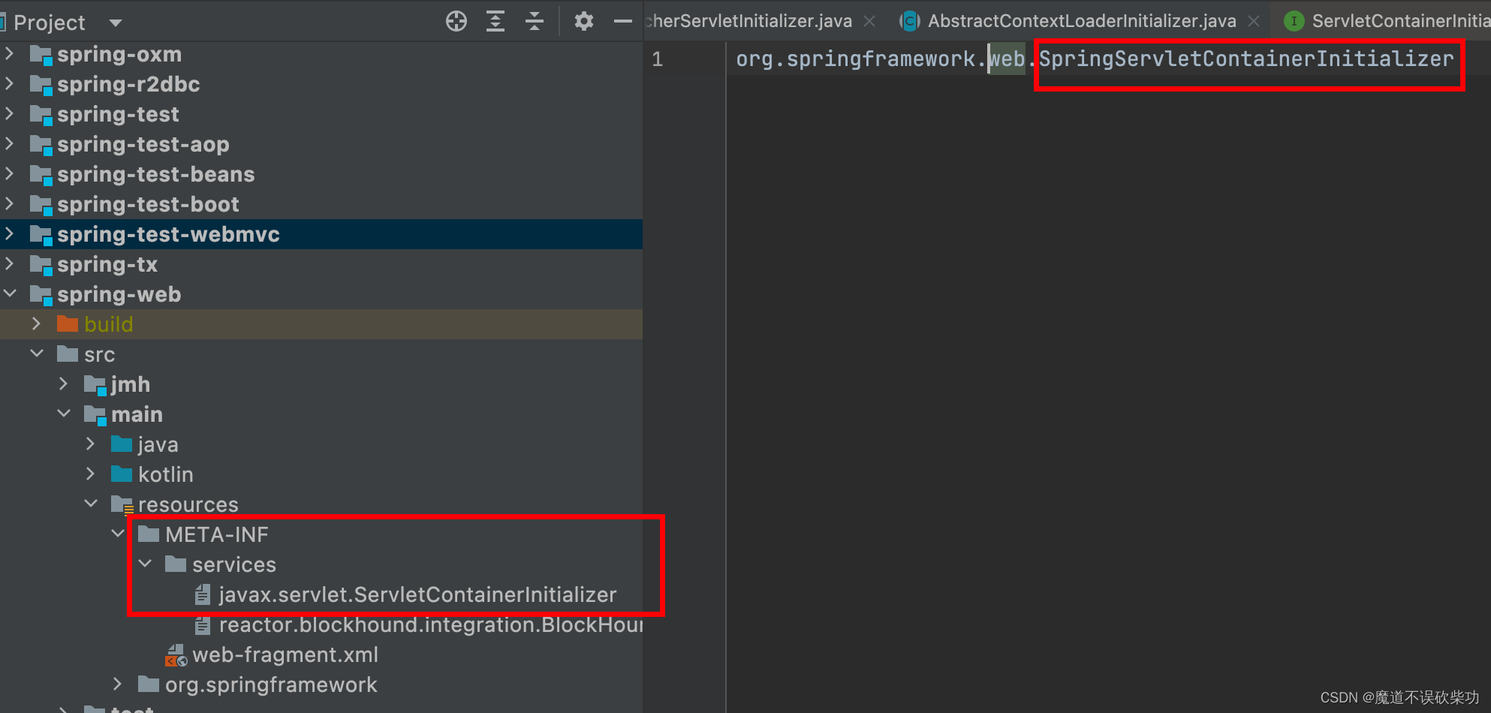
Task: Expand the spring-test module
Action: coord(10,114)
